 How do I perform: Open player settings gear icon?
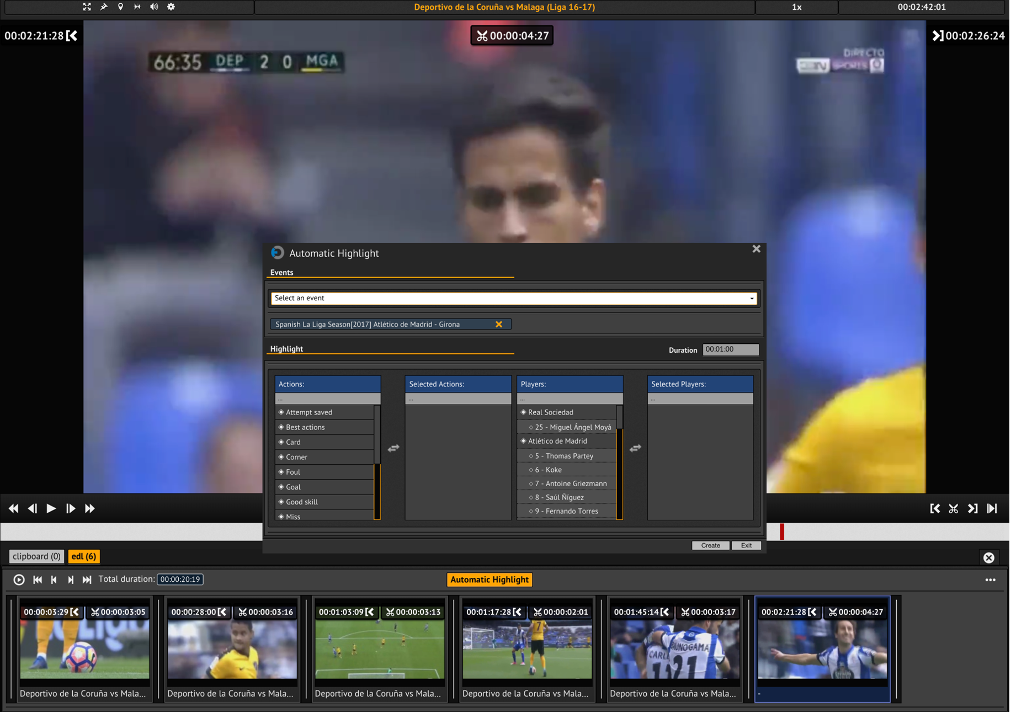171,7
